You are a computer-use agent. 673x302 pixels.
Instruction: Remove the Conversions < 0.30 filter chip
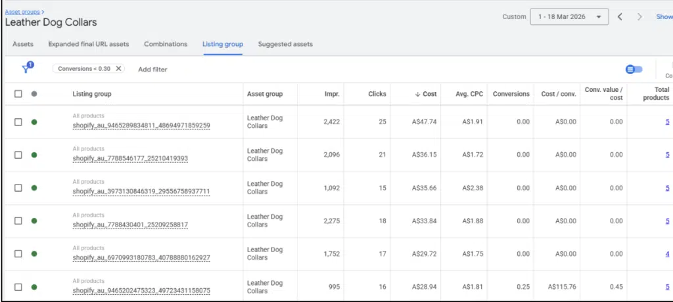coord(118,69)
